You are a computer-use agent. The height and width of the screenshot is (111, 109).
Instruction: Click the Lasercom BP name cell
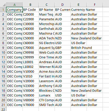click(x=46, y=81)
